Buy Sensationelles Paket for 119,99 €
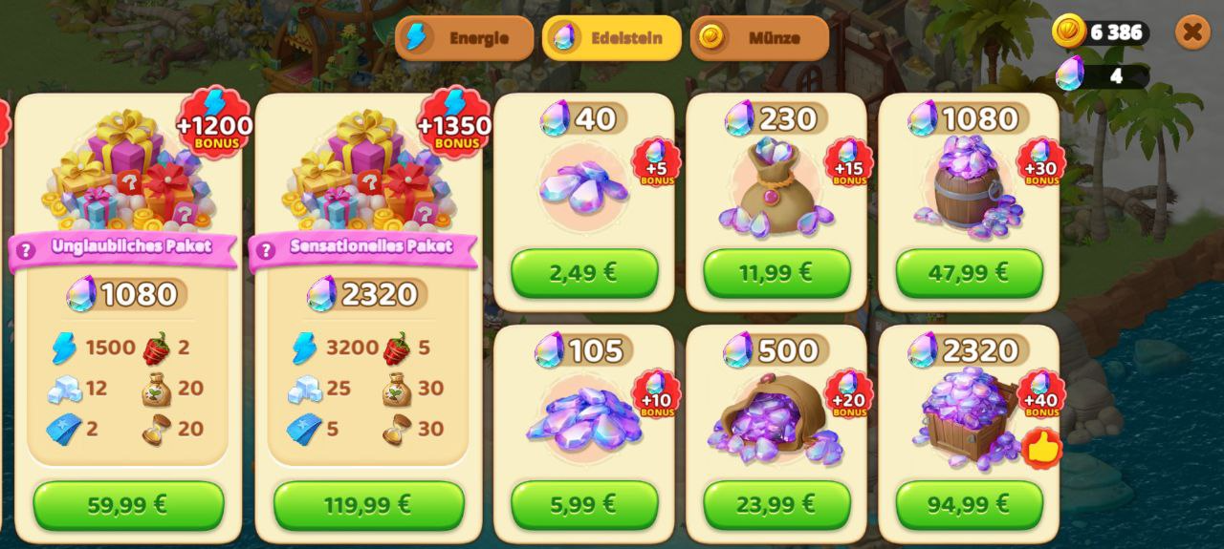The image size is (1224, 549). (369, 505)
